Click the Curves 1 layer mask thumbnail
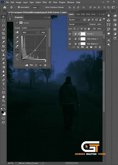Viewport: 118px width, 165px height. tap(83, 34)
